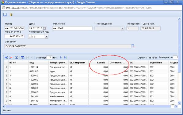Maximize the Chrome window
Image resolution: width=183 pixels, height=115 pixels.
click(171, 2)
